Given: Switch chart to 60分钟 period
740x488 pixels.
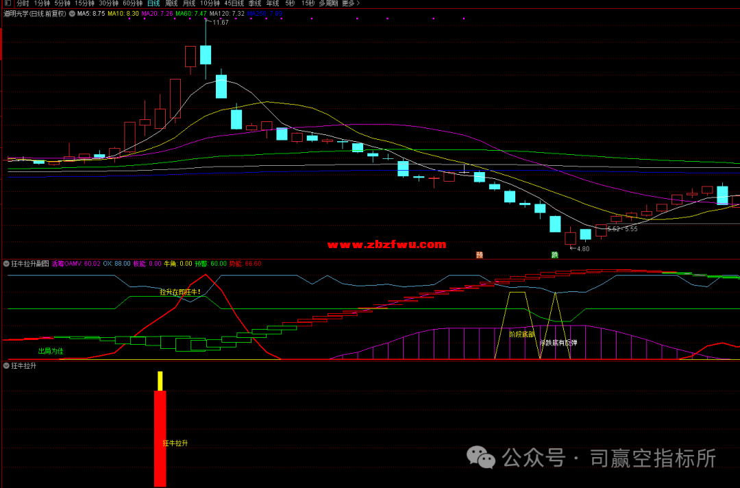Looking at the screenshot, I should (x=133, y=3).
